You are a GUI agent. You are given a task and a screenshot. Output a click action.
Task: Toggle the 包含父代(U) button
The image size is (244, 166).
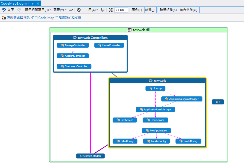tap(189, 10)
